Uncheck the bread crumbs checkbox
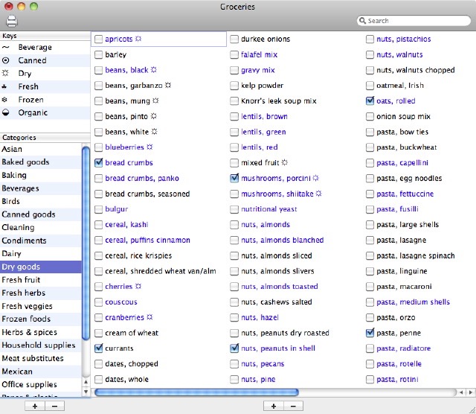The height and width of the screenshot is (414, 476). click(98, 162)
